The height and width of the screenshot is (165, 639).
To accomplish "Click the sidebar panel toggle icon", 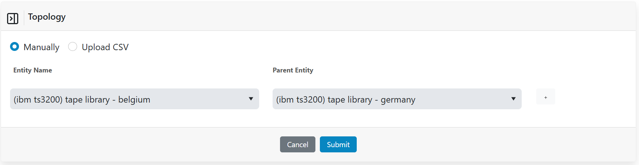I will tap(13, 18).
